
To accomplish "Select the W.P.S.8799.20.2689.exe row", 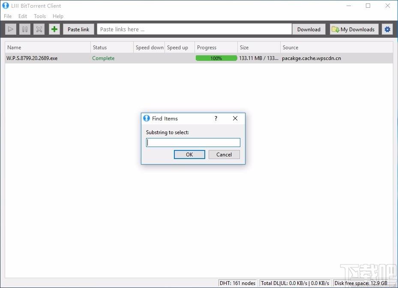I will tap(199, 58).
